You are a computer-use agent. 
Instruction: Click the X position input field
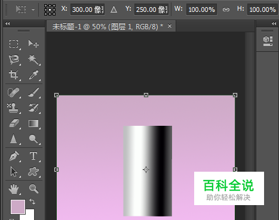point(87,10)
